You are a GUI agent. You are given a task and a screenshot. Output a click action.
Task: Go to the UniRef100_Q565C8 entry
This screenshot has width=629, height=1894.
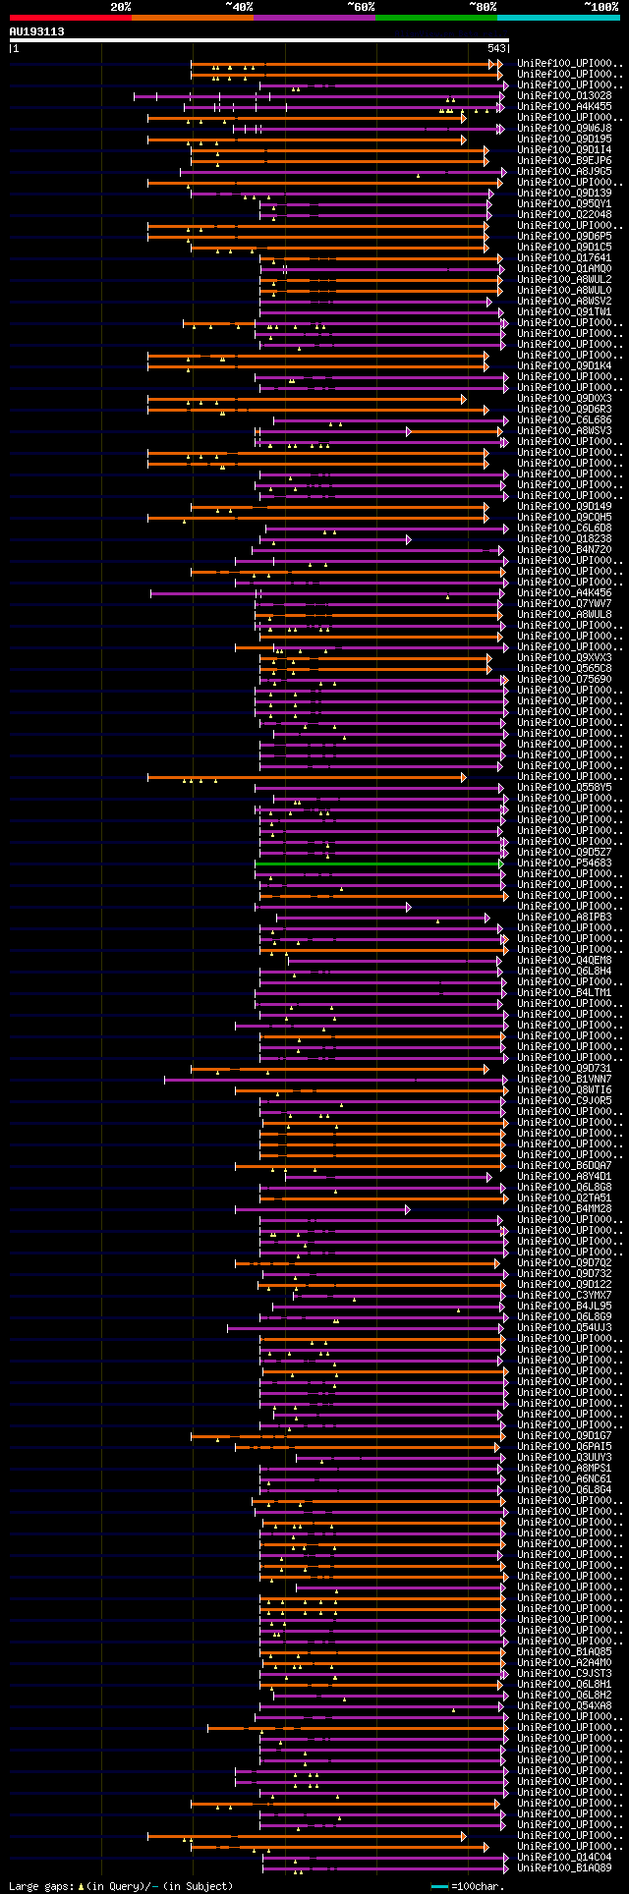564,668
